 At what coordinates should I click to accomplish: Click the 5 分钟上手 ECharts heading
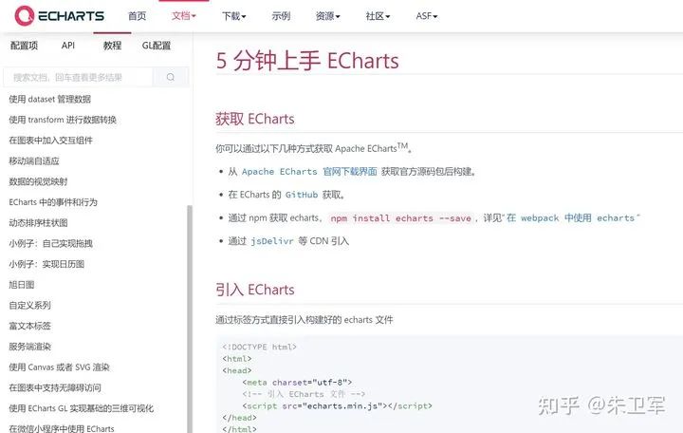click(x=307, y=61)
